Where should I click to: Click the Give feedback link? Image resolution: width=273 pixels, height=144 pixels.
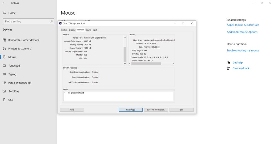click(x=241, y=68)
